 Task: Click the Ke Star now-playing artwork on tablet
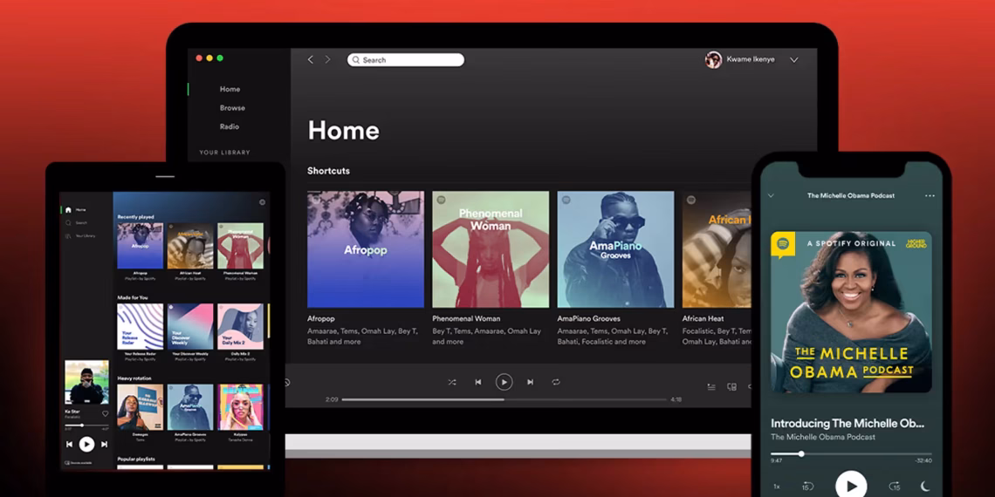point(87,382)
